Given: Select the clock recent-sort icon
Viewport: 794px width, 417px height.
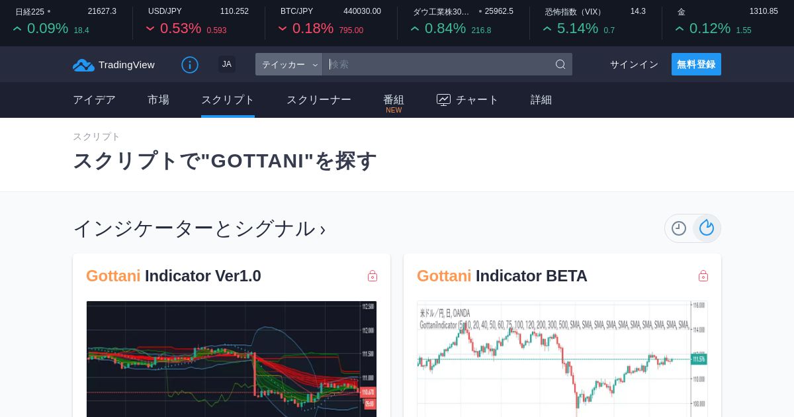Looking at the screenshot, I should (x=679, y=228).
